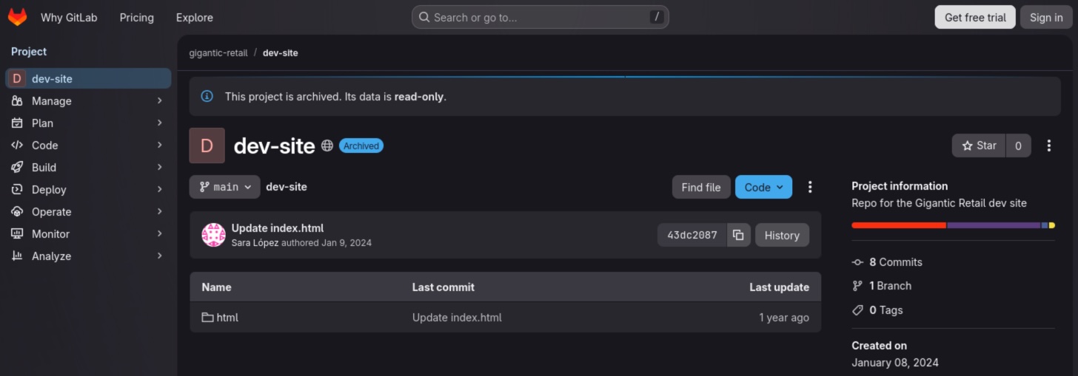Open project actions kebab menu beside Star
The width and height of the screenshot is (1078, 376).
(1048, 146)
